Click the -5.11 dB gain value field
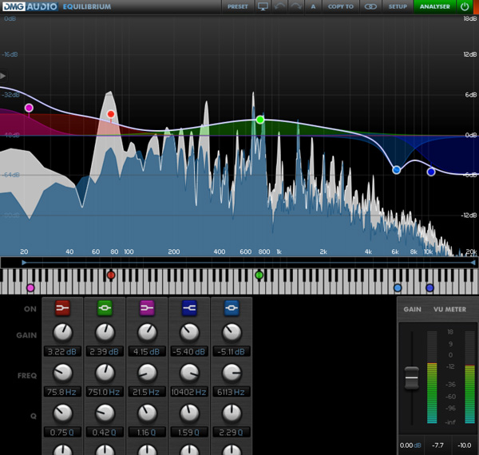Image resolution: width=479 pixels, height=455 pixels. (x=232, y=351)
